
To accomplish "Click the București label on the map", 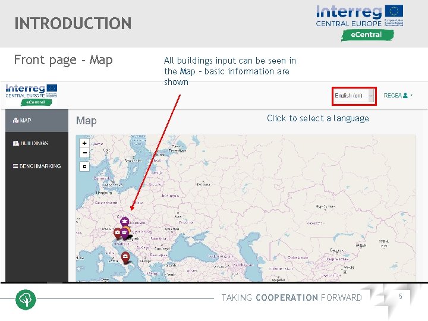I will pyautogui.click(x=162, y=248).
